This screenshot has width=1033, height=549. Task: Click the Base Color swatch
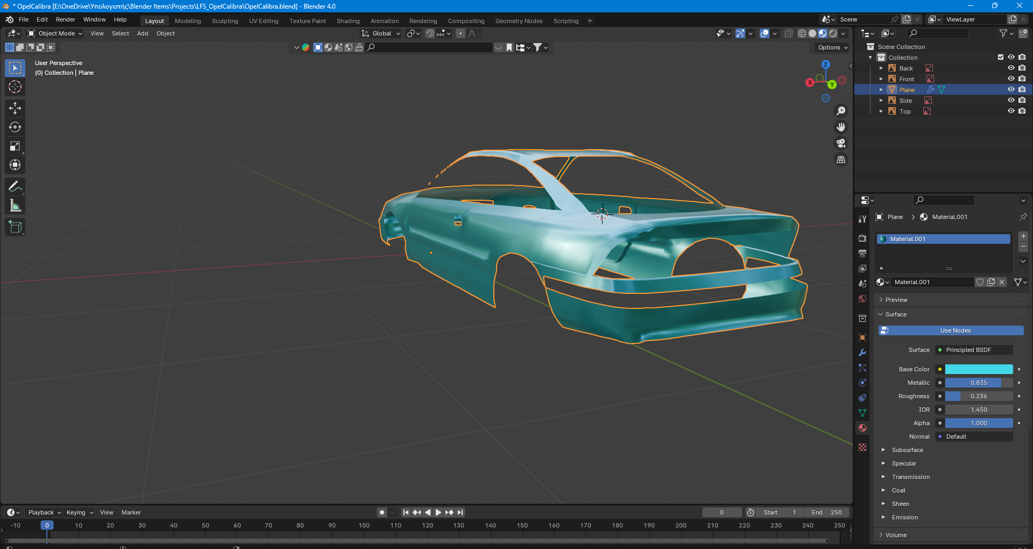979,369
